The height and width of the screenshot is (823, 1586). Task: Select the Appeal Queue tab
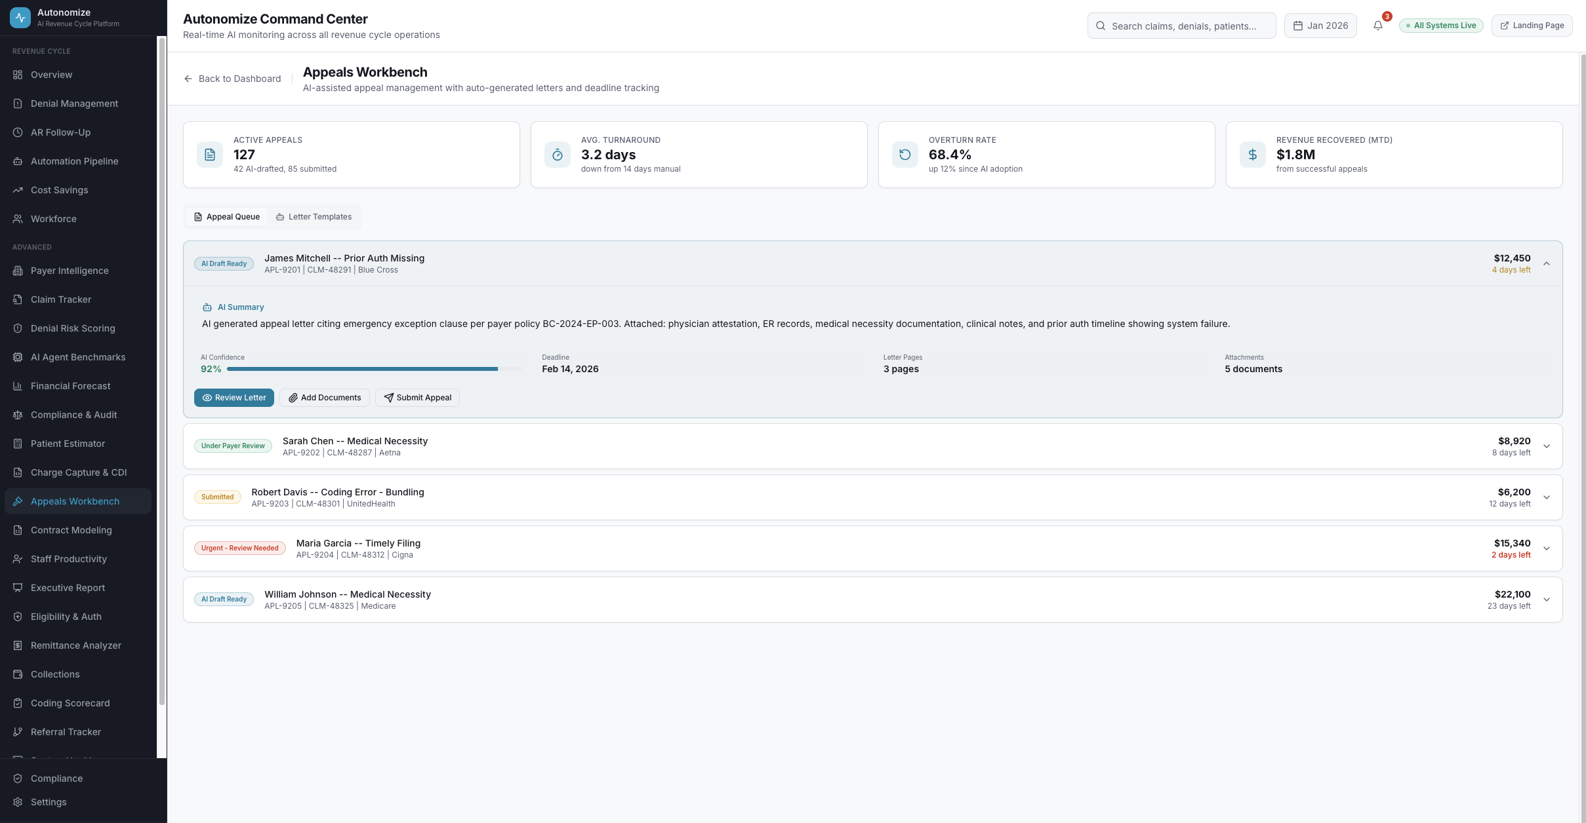point(226,216)
